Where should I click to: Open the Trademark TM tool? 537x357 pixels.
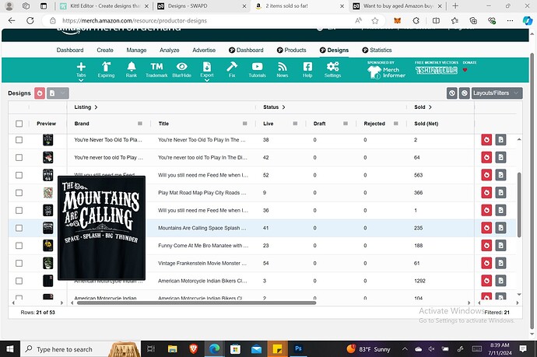pyautogui.click(x=156, y=69)
